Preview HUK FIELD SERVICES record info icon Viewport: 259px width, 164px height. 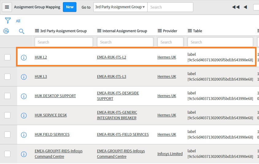(x=24, y=135)
